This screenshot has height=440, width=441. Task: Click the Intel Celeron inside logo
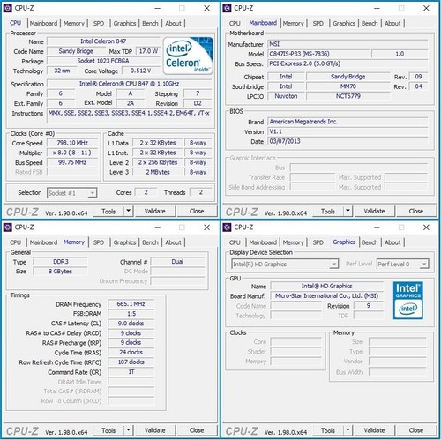(x=188, y=56)
